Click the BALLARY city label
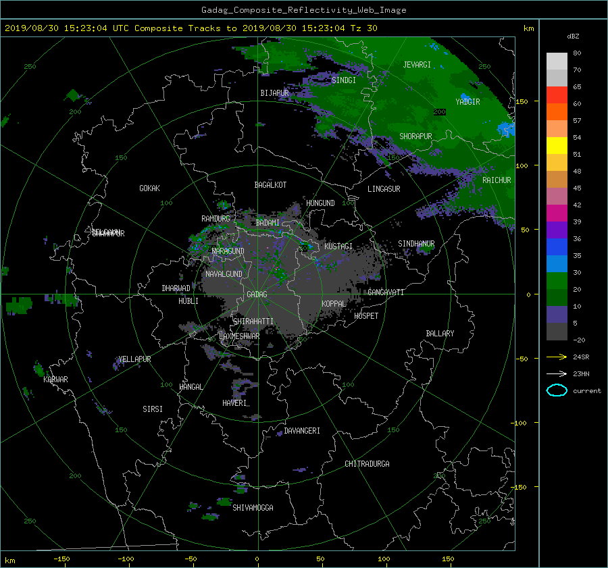 [440, 334]
